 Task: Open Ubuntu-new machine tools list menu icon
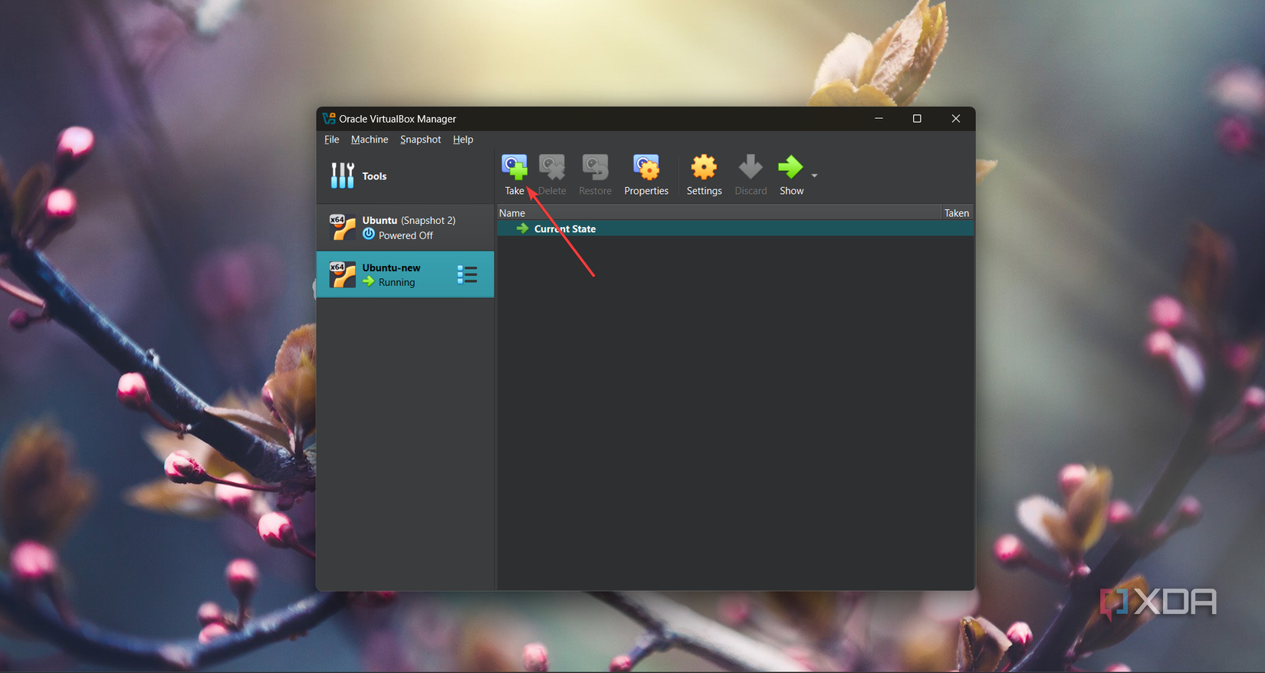(467, 274)
